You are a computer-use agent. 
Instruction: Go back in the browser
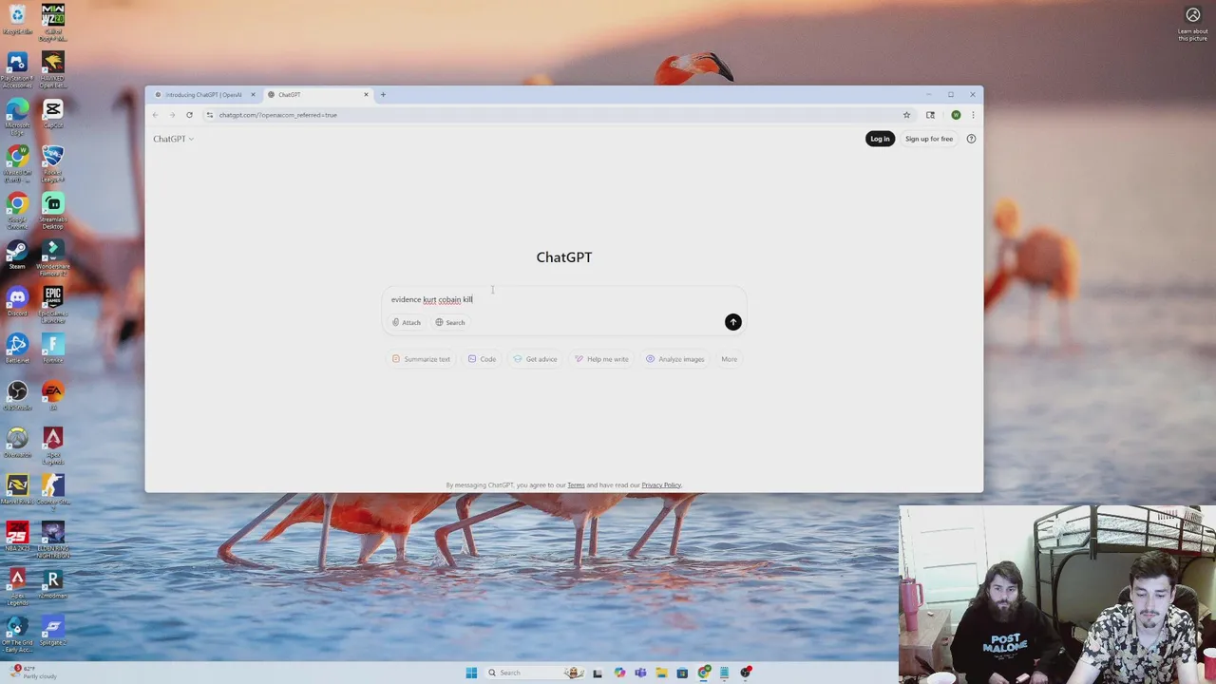(x=155, y=115)
